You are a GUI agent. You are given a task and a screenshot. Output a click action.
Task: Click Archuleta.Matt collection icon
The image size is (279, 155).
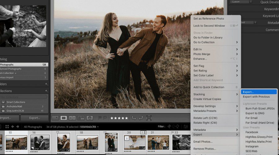3,106
